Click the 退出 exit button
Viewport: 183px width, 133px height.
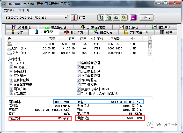tap(147, 18)
